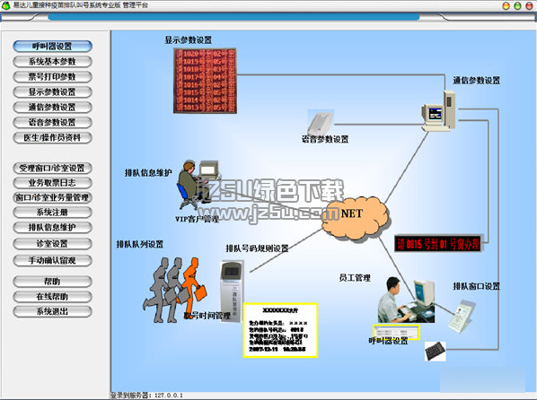Click the black keypad caller icon
The height and width of the screenshot is (400, 537).
pyautogui.click(x=436, y=351)
